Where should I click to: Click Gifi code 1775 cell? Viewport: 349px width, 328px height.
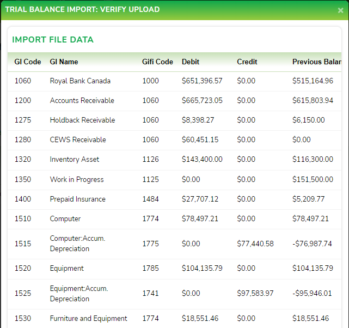pos(150,244)
